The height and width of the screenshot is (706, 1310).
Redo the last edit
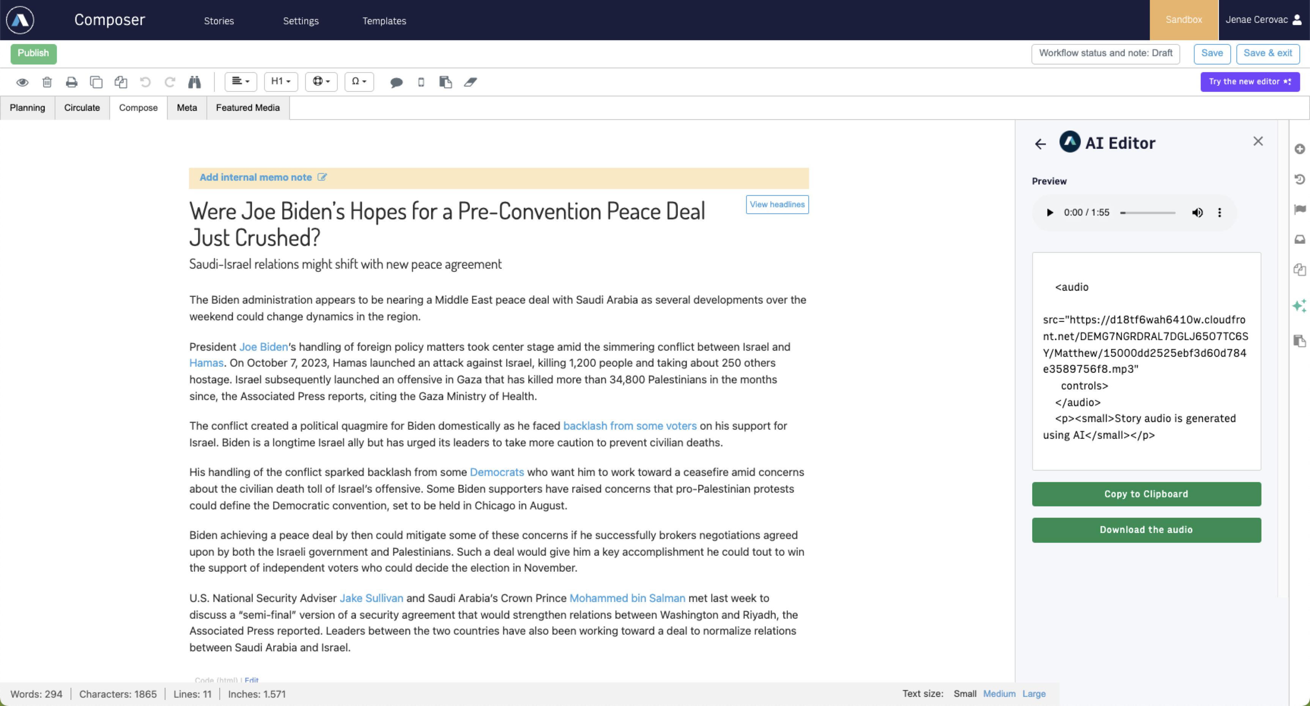(x=170, y=82)
